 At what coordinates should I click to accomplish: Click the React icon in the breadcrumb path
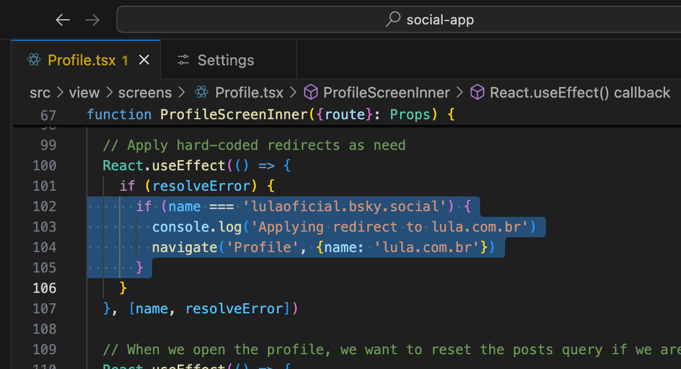click(x=201, y=93)
